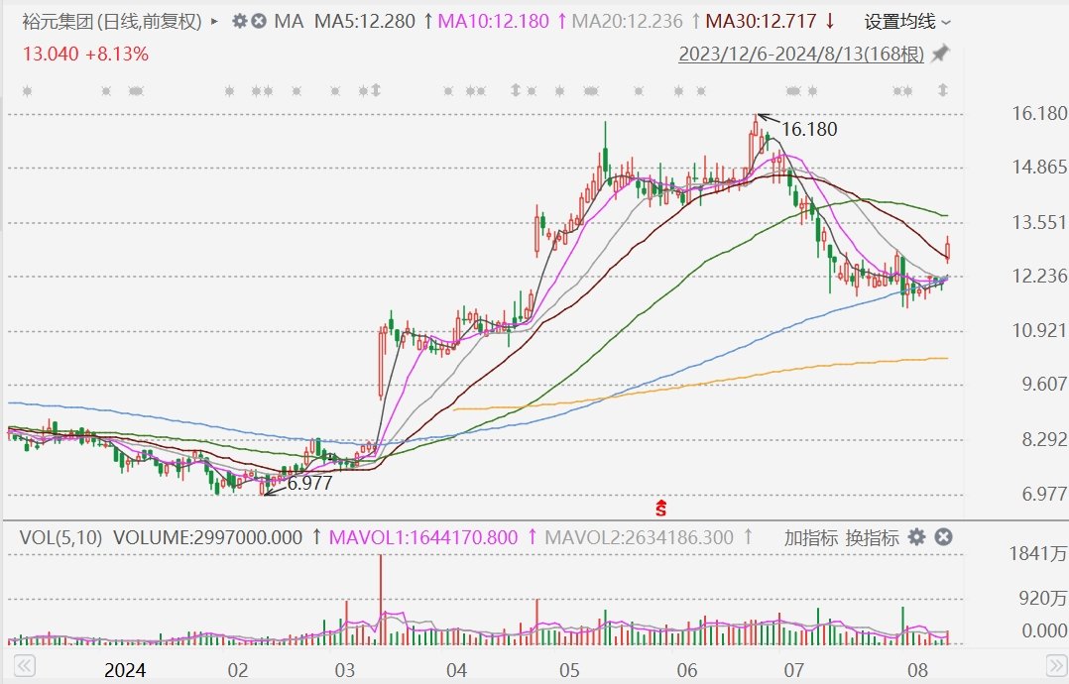Close the VOL indicator panel
1069x684 pixels.
click(944, 537)
